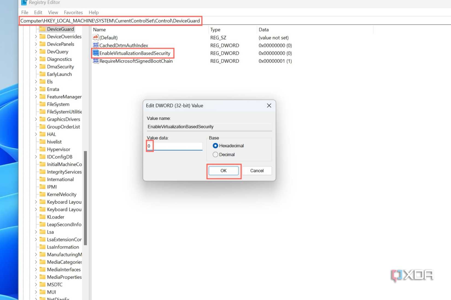Click the Hypervisor folder icon
Screen dimensions: 451x300
(42, 149)
